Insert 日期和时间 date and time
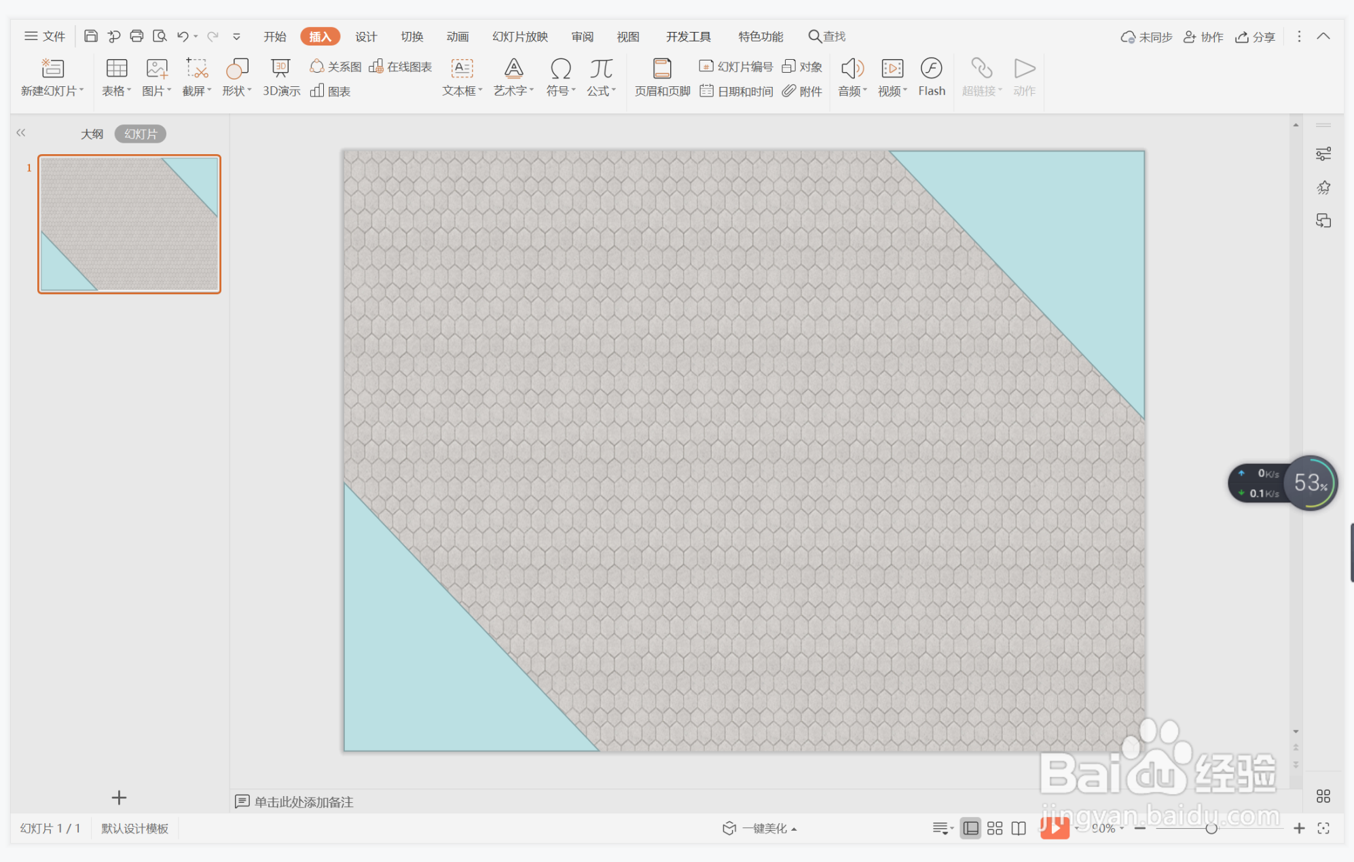 (737, 91)
